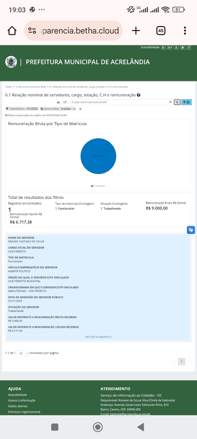Focus the 'O que você está buscando?' field
This screenshot has height=439, width=197.
point(119,102)
